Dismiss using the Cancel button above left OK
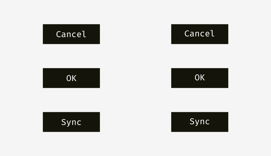Screen dimensions: 271x156 71,34
